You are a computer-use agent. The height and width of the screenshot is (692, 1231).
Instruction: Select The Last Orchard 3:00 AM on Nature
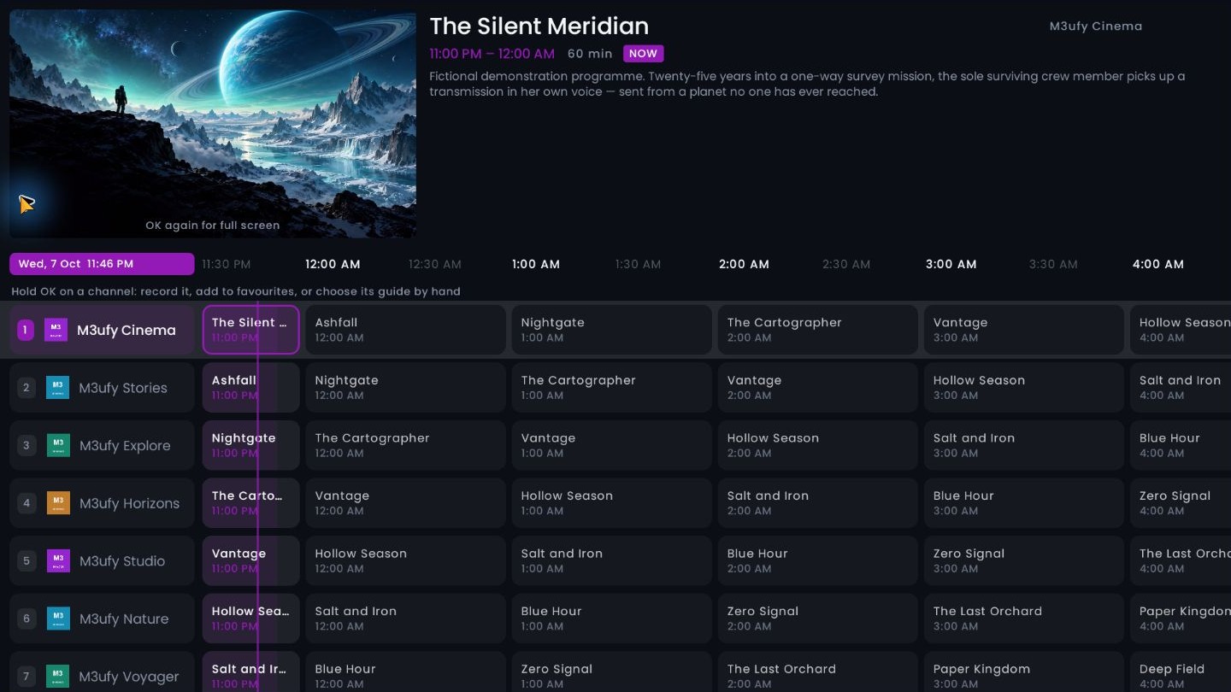pyautogui.click(x=1023, y=619)
